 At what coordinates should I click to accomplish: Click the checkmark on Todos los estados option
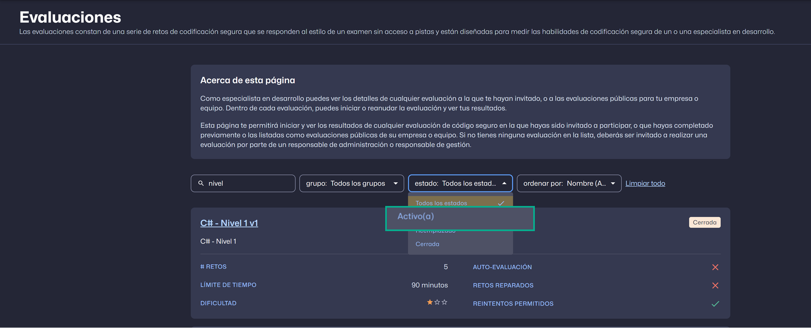(x=501, y=203)
